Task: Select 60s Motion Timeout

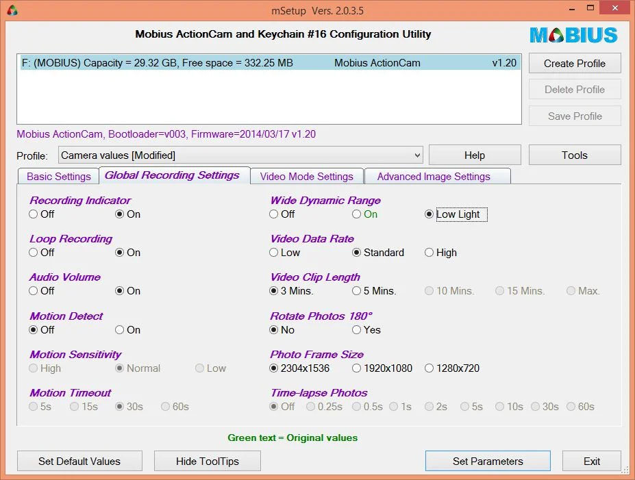Action: (x=175, y=407)
